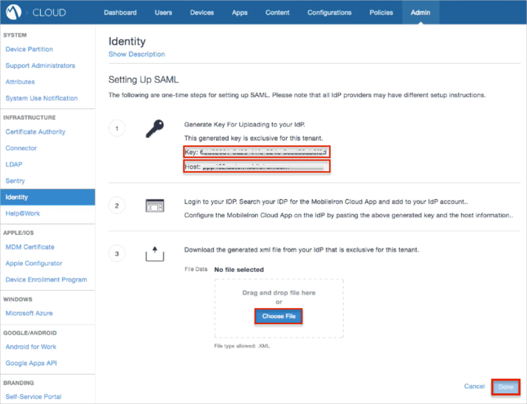Viewport: 527px width, 404px height.
Task: Click the key icon in step 1
Action: (154, 128)
